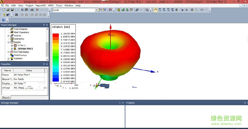Viewport: 248px width, 129px height.
Task: Toggle pin on the Message Manager panel
Action: click(120, 103)
